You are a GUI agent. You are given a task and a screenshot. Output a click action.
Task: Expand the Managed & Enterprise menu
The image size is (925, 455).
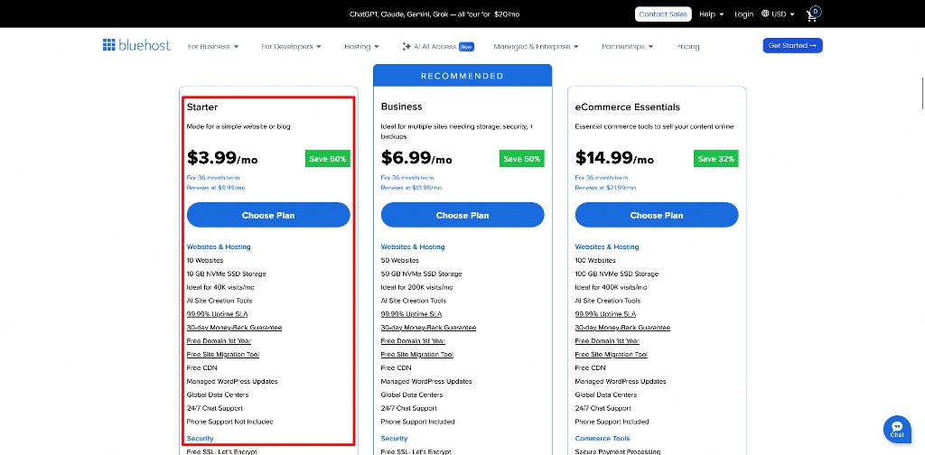[537, 47]
